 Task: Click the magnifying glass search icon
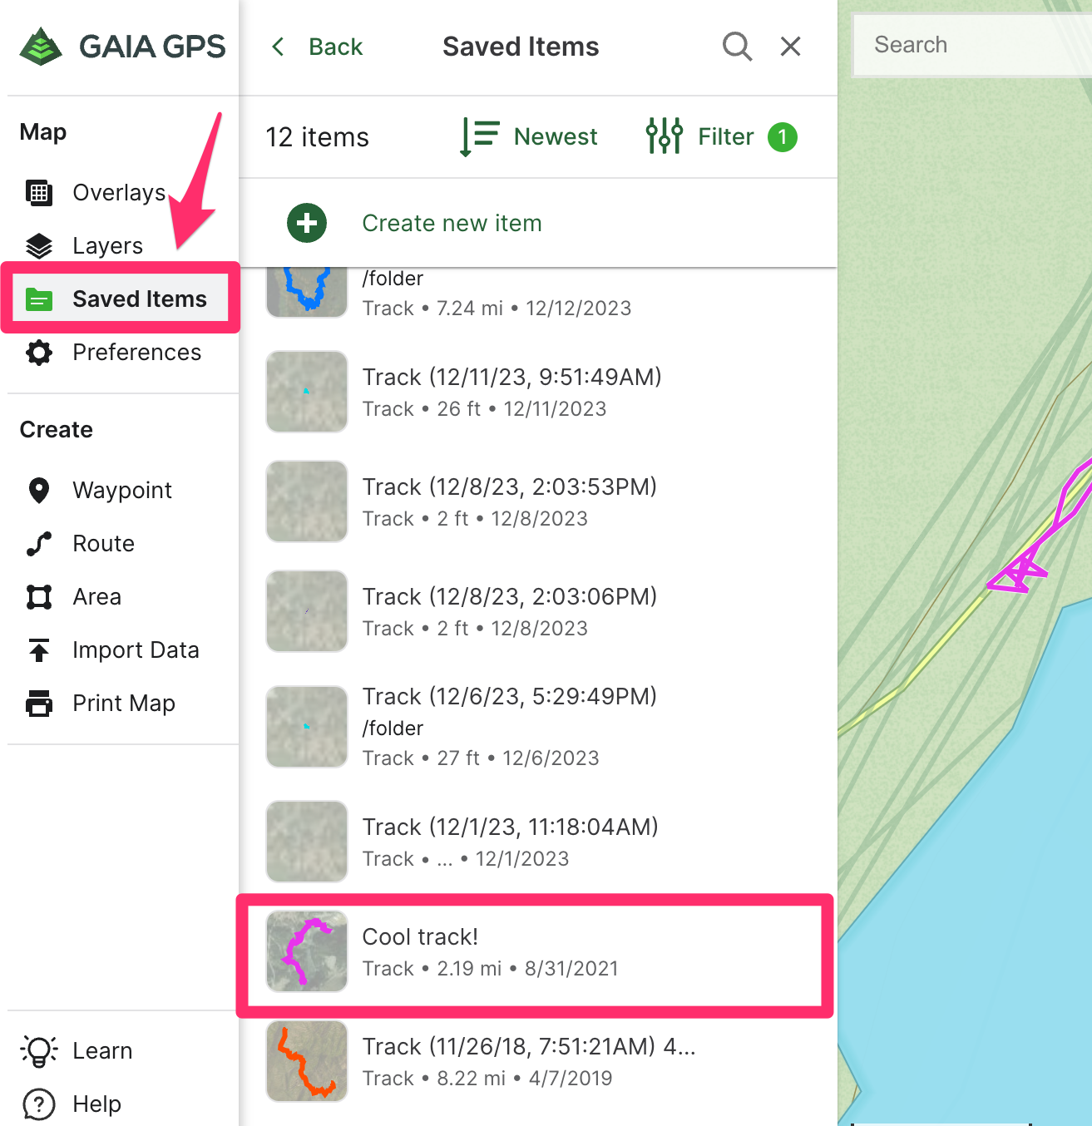[737, 47]
